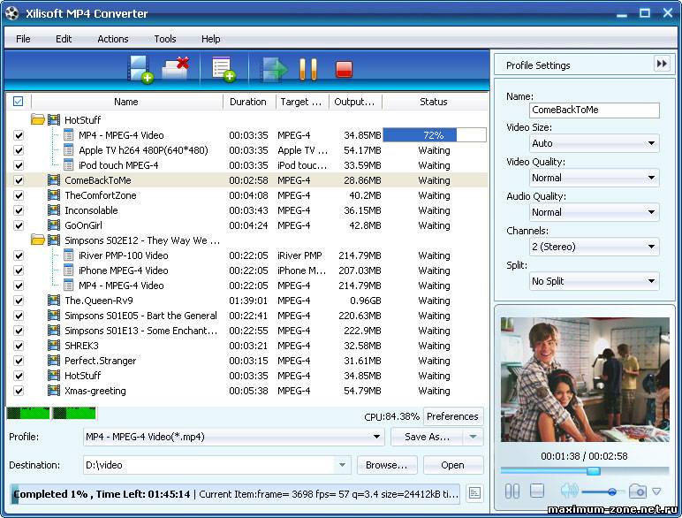
Task: Click the Browse... button
Action: pos(387,465)
